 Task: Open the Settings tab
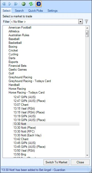(x=53, y=11)
